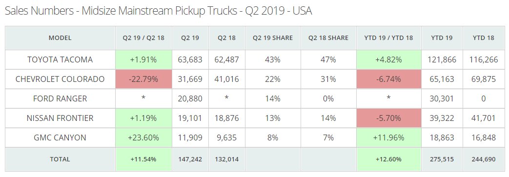
Task: Click the YTD 18 column header
Action: coord(483,38)
